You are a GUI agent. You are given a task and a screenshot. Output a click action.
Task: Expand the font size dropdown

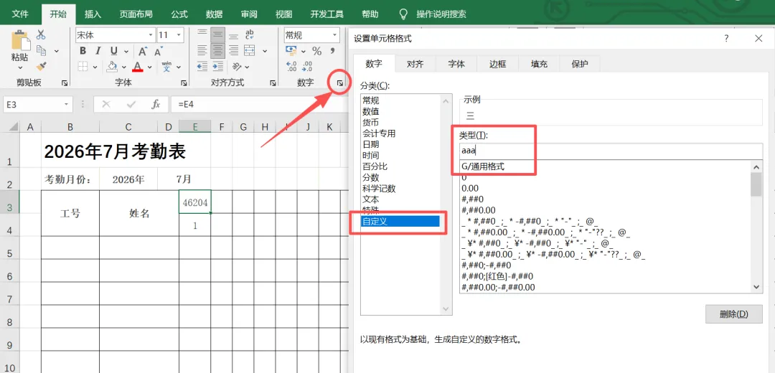[179, 35]
